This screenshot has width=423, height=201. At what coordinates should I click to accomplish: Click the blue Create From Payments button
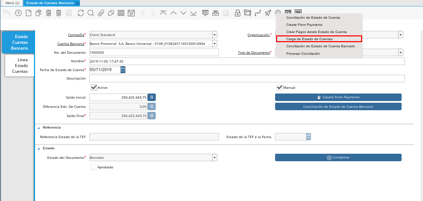(x=338, y=97)
